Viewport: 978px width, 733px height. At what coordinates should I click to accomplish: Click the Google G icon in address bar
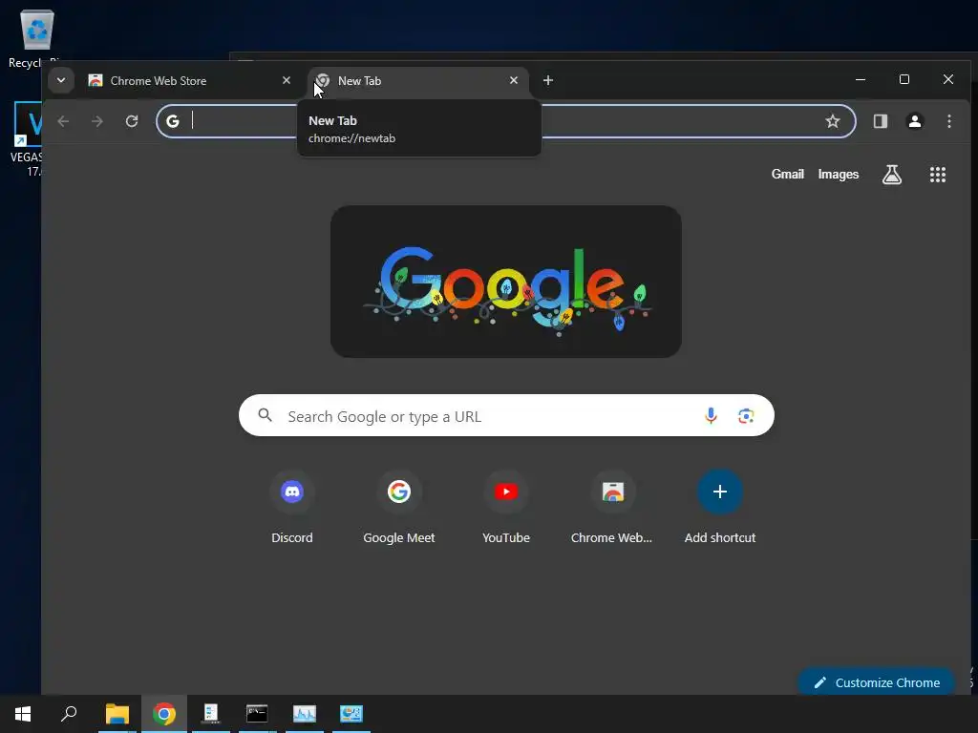(174, 121)
